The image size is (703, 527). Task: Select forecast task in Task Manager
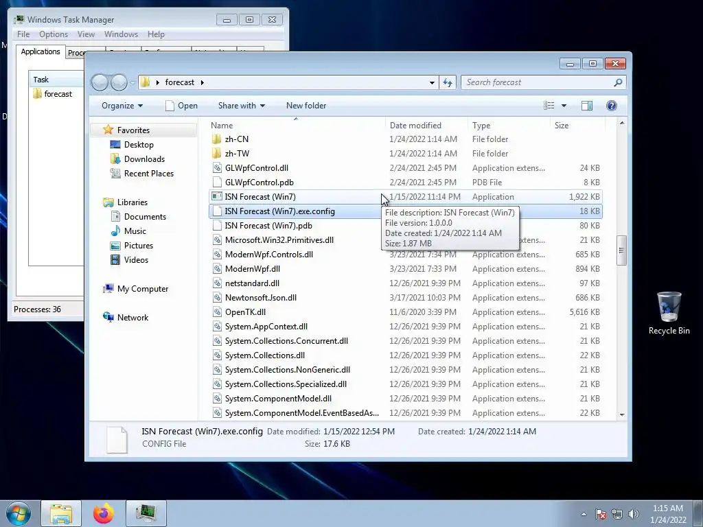52,93
